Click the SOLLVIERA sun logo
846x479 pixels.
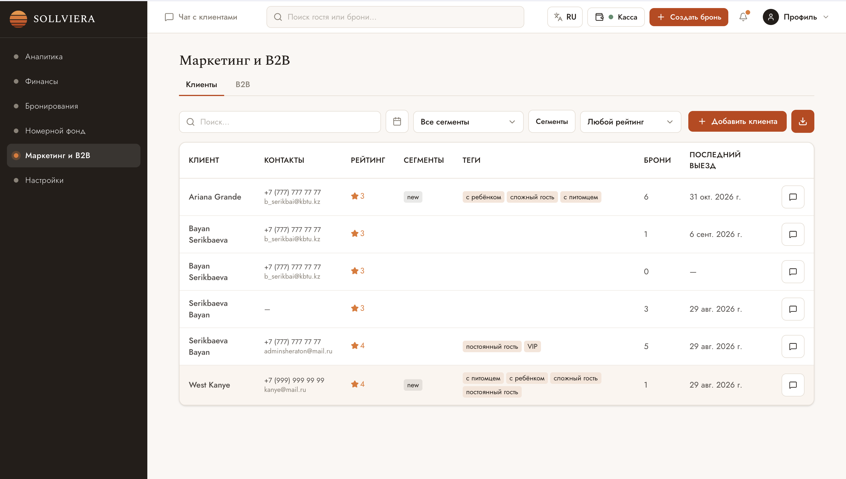(x=18, y=19)
